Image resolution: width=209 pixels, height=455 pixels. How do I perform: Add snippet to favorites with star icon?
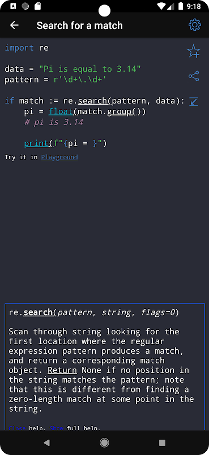(193, 51)
